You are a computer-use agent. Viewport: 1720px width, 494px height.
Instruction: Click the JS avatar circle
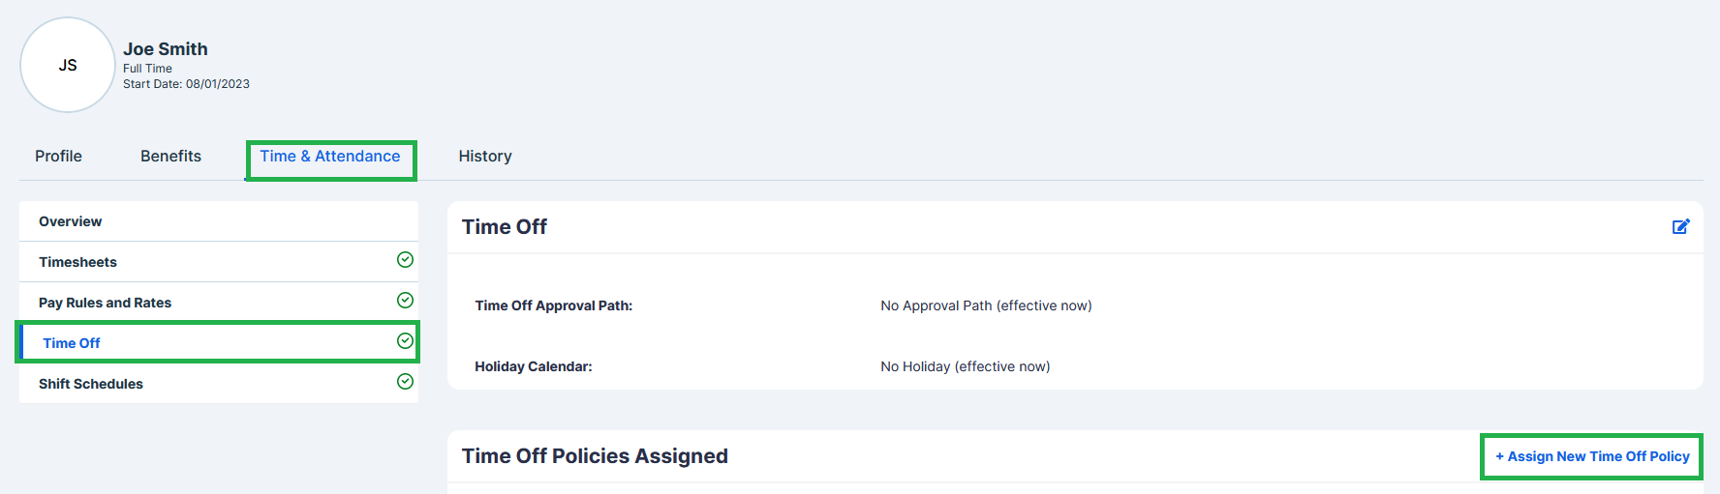click(x=68, y=65)
